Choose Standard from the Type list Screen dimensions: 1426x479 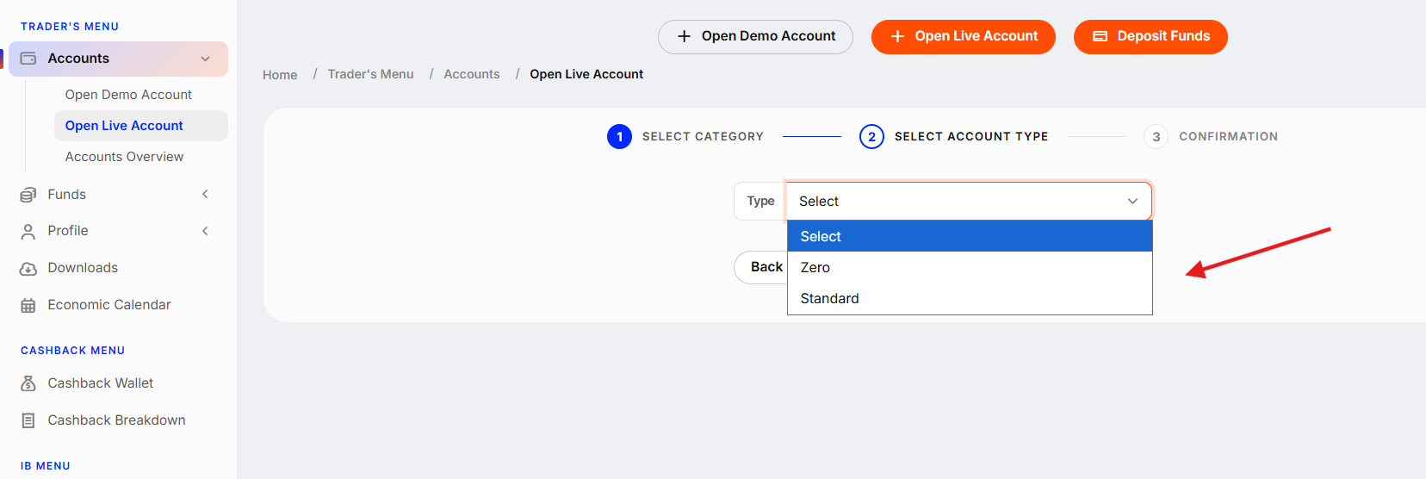970,298
